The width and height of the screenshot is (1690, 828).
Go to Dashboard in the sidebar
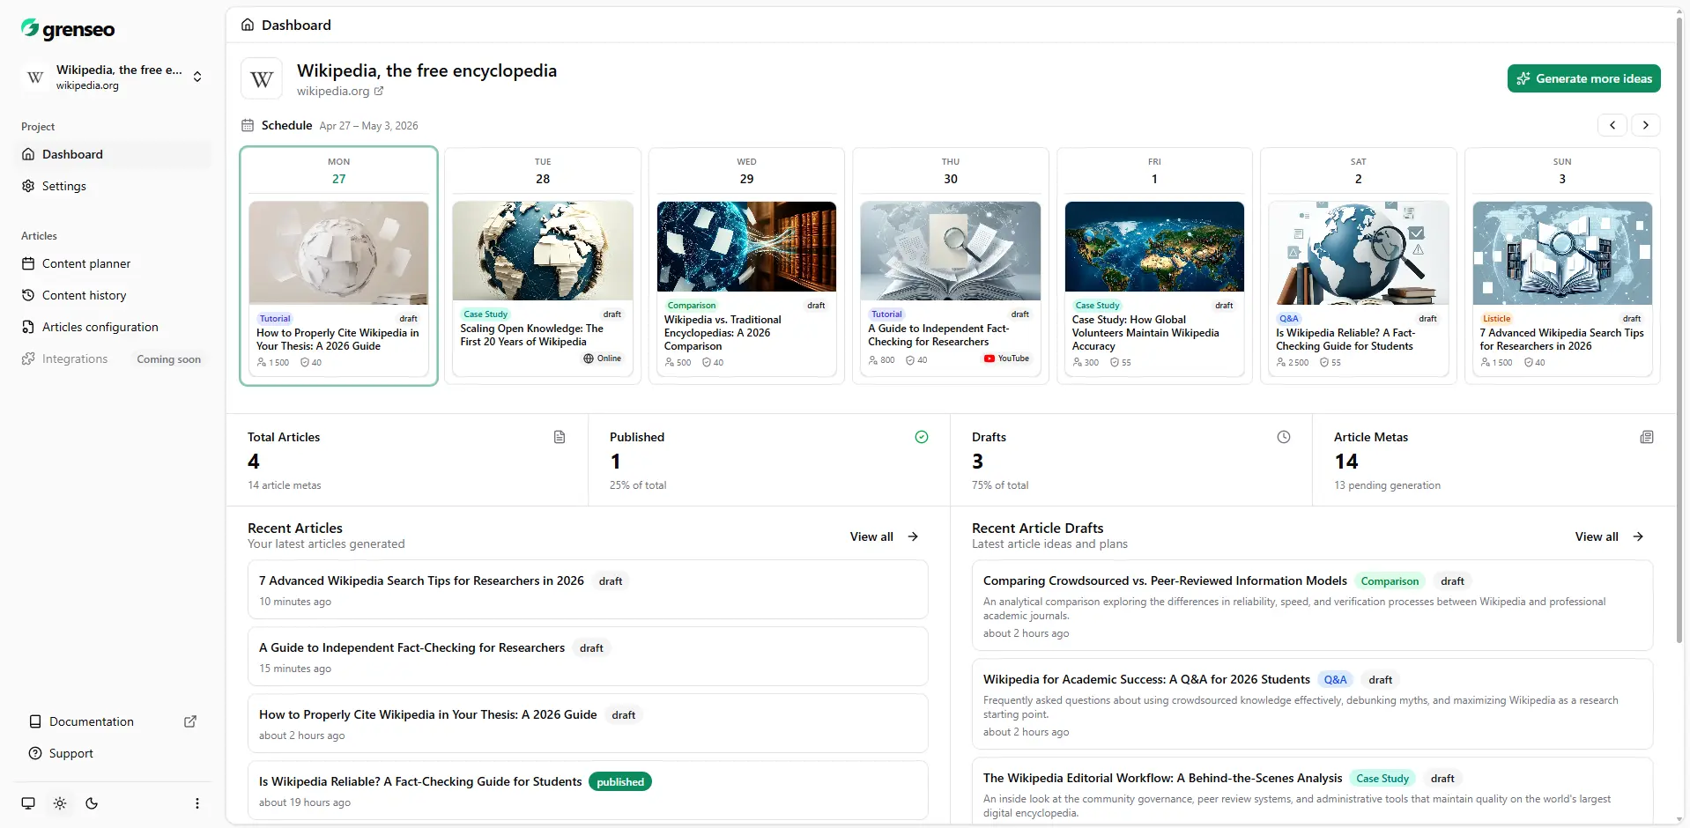113,154
